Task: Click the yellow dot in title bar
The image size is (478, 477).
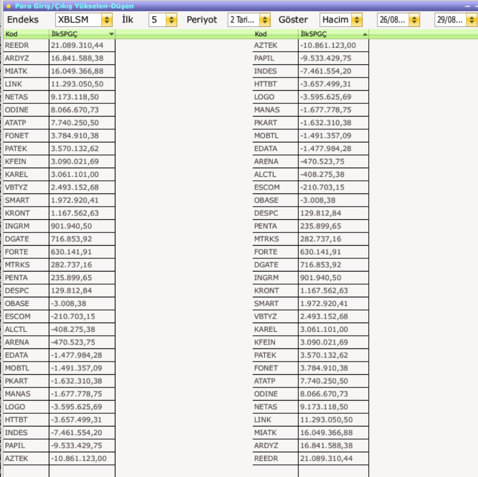Action: point(8,6)
